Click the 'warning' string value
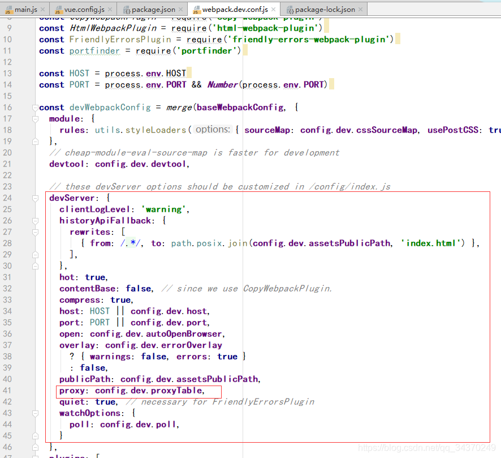Image resolution: width=501 pixels, height=458 pixels. [x=163, y=209]
